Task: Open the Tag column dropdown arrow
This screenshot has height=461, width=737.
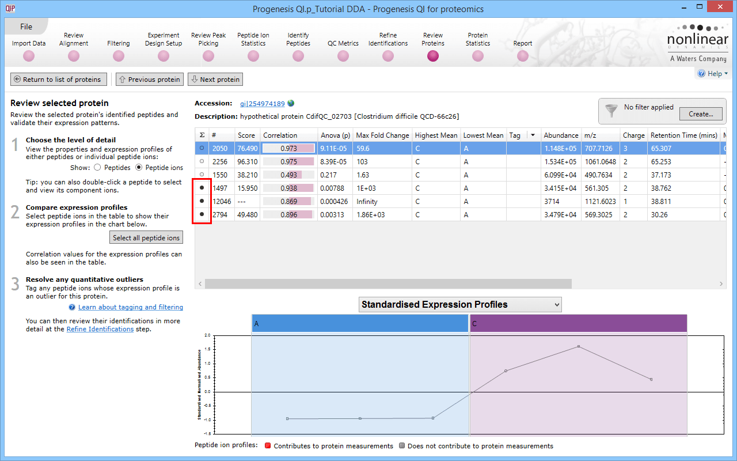Action: coord(533,135)
